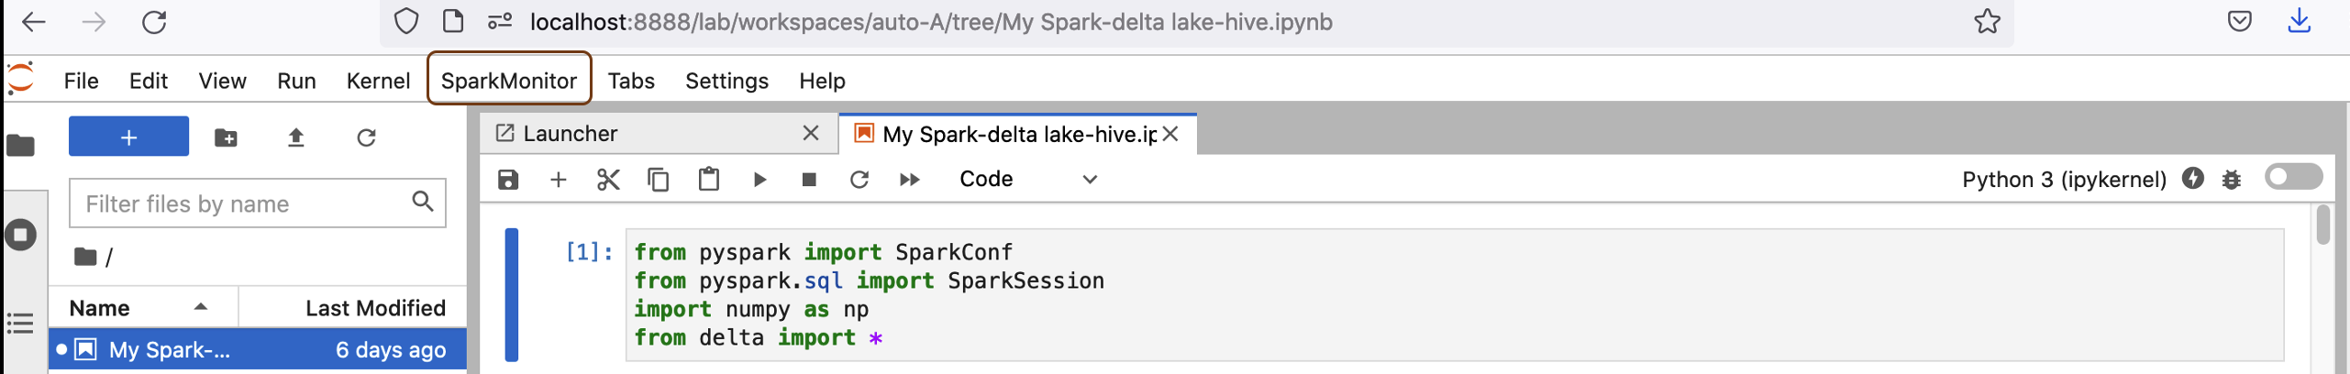The width and height of the screenshot is (2350, 374).
Task: Save the notebook with the floppy disk icon
Action: pyautogui.click(x=507, y=180)
